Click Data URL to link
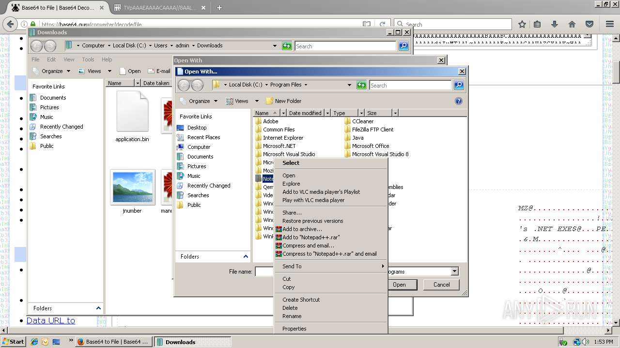 click(50, 320)
